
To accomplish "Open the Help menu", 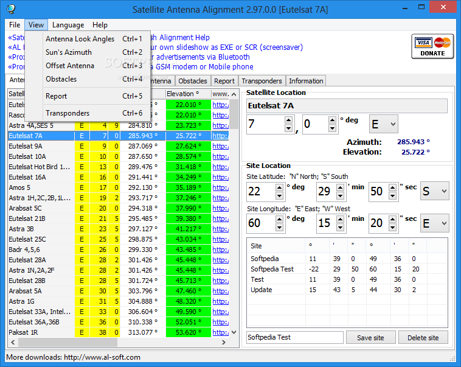I will 100,25.
